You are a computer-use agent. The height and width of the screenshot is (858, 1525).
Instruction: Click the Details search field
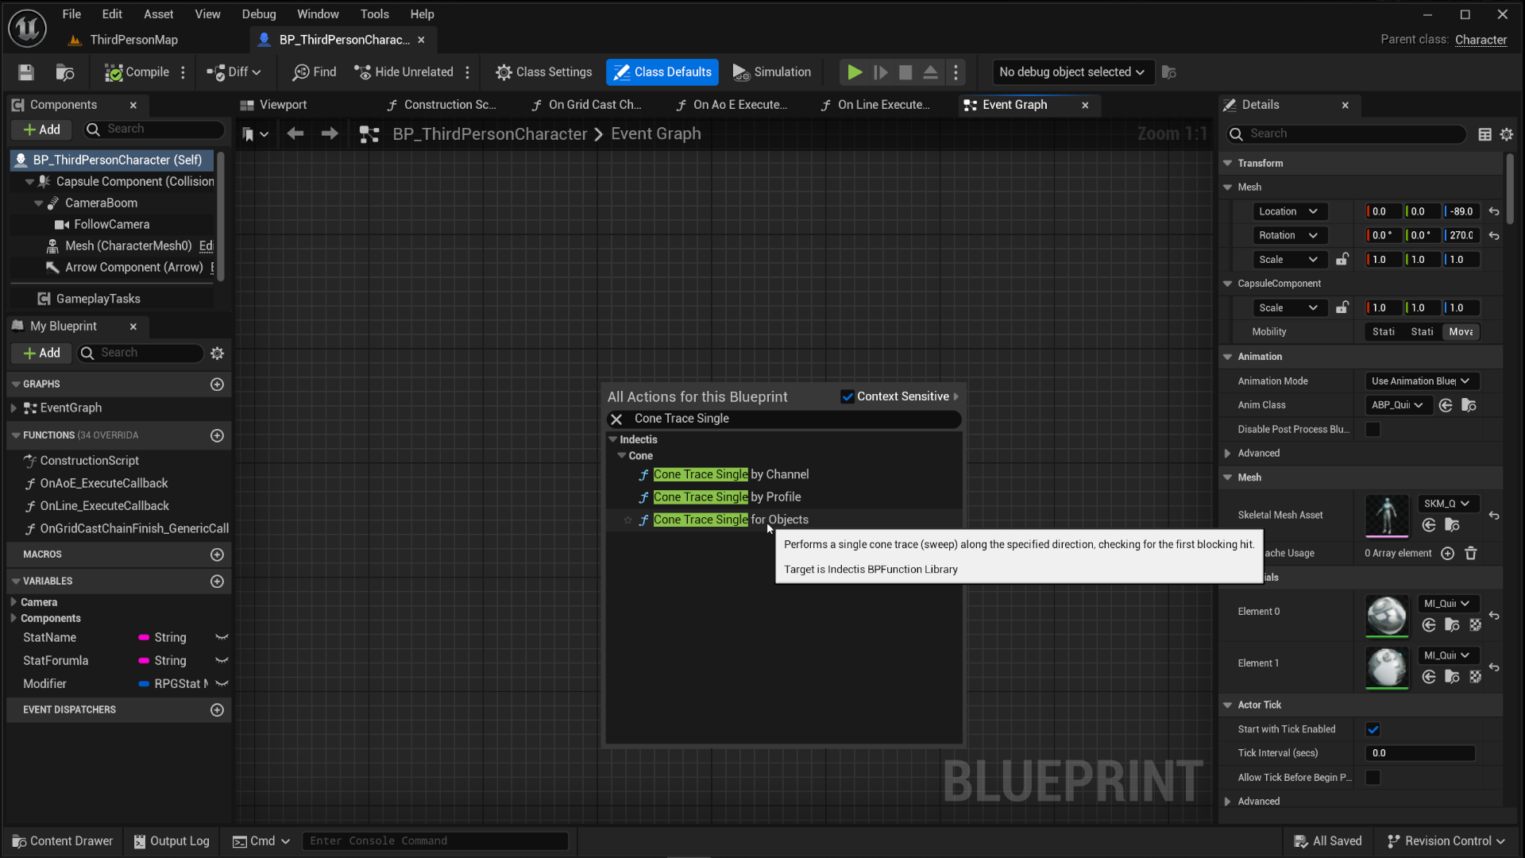[1345, 134]
